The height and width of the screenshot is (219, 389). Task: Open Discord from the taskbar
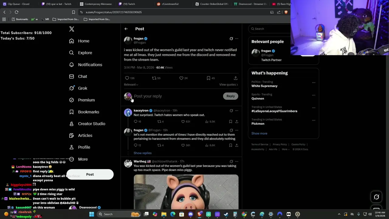point(191,214)
